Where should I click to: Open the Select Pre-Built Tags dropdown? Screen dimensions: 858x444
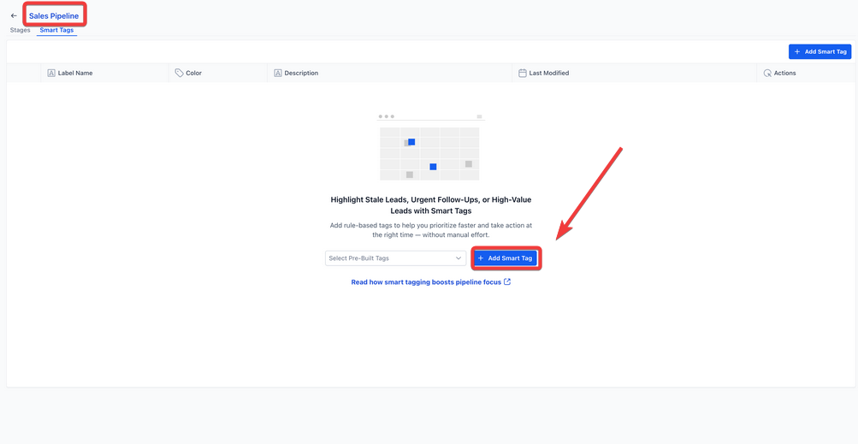pyautogui.click(x=389, y=258)
